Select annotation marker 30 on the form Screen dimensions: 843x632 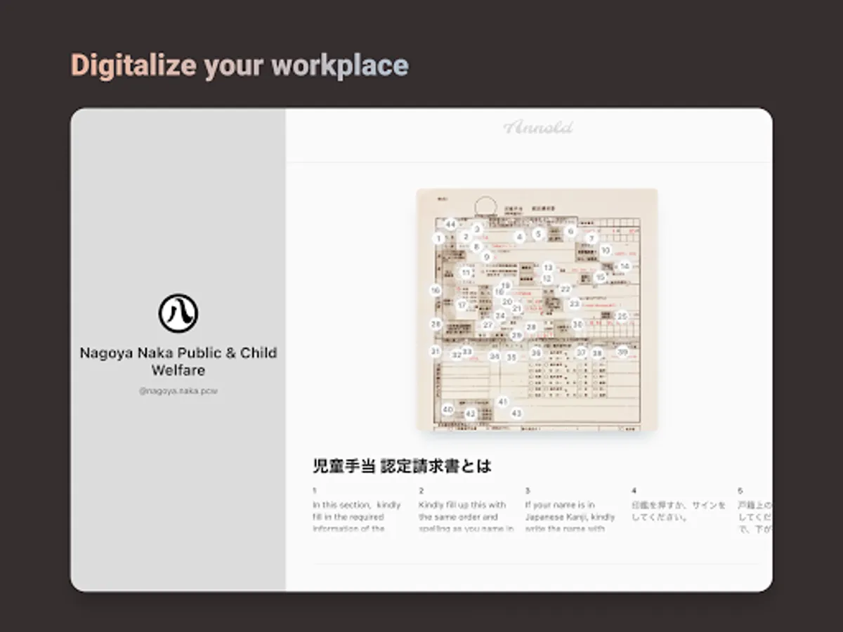pyautogui.click(x=577, y=324)
